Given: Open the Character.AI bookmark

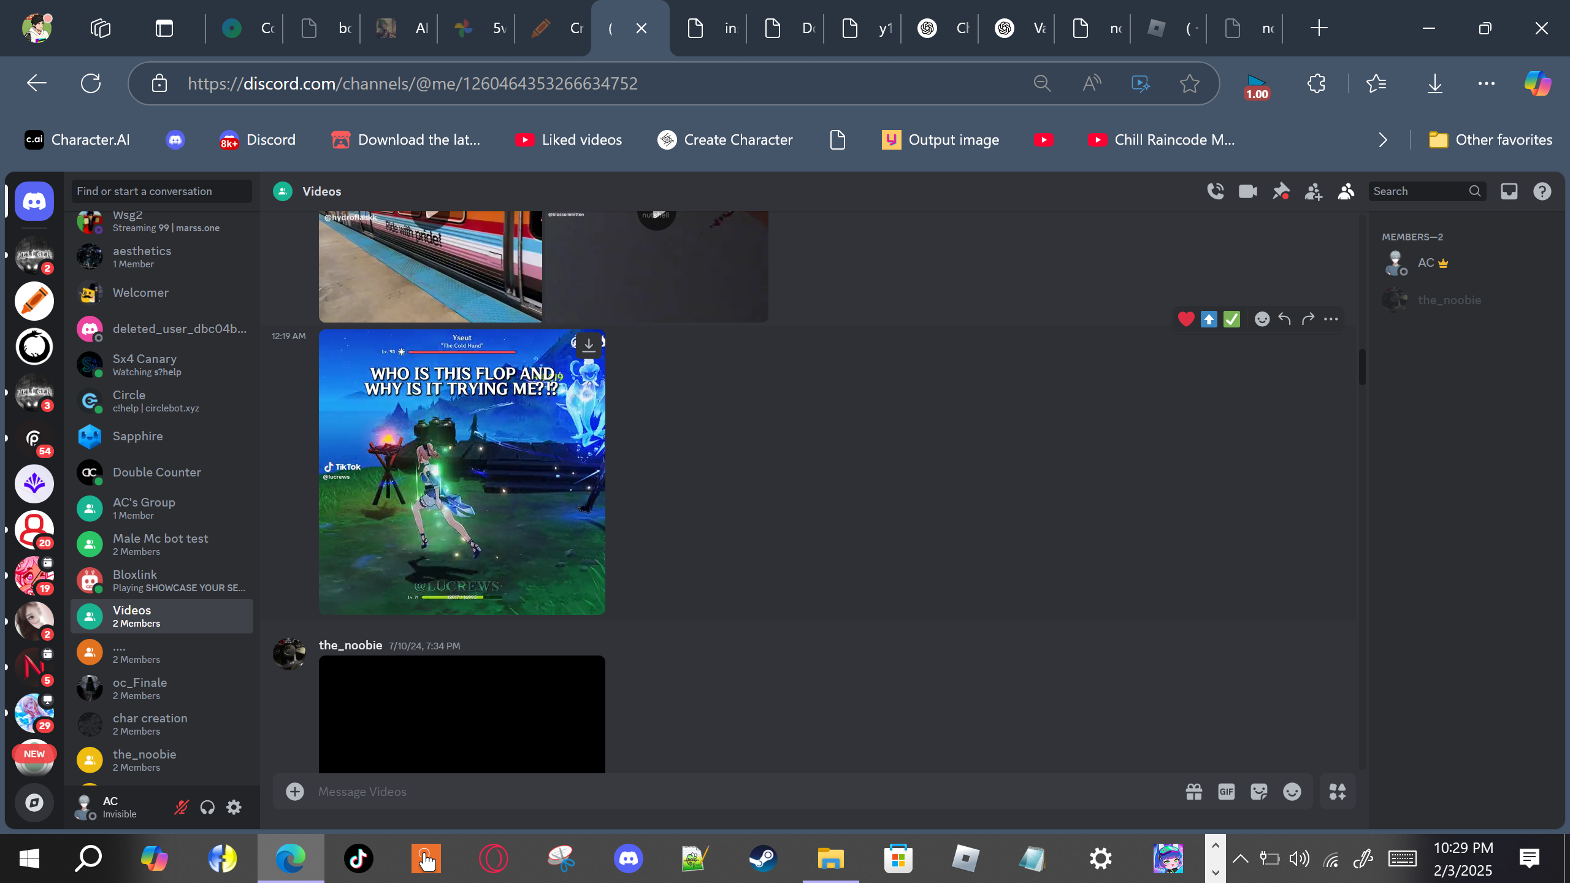Looking at the screenshot, I should coord(77,140).
